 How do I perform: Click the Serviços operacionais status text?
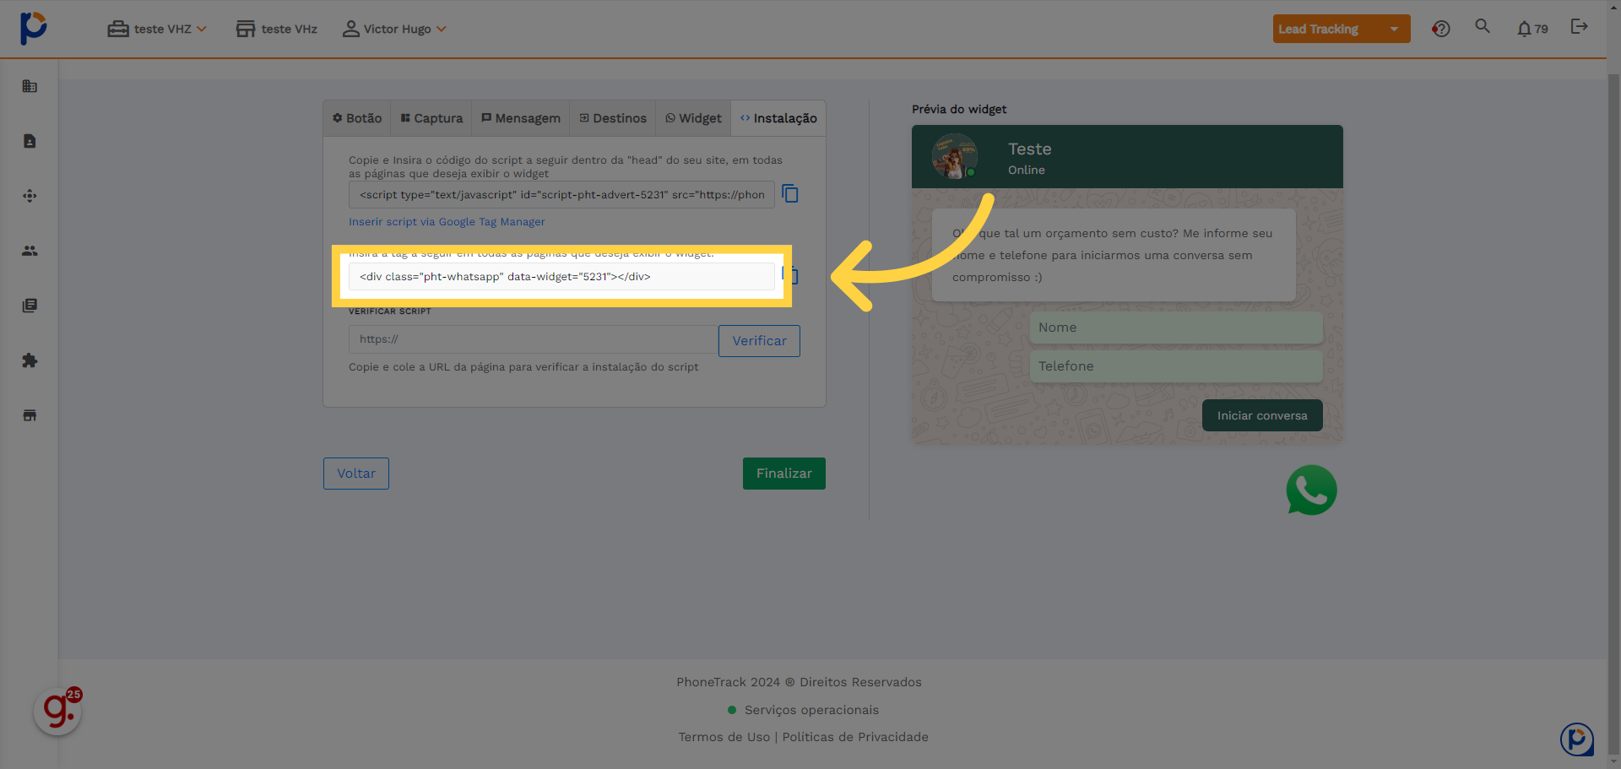click(x=811, y=710)
